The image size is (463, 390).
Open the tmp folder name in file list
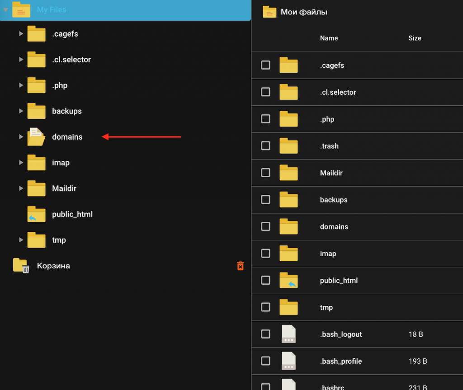[326, 307]
